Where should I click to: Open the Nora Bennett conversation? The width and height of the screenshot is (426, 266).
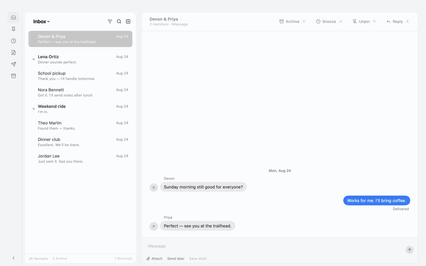[x=80, y=92]
